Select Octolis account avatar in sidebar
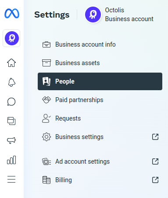The height and width of the screenshot is (198, 168). 11,38
